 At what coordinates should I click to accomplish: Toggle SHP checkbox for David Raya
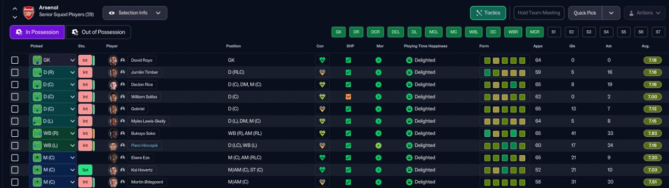(348, 60)
